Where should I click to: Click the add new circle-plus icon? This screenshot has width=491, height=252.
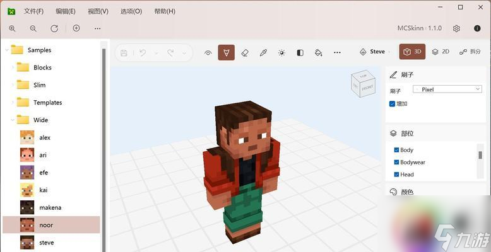click(76, 28)
